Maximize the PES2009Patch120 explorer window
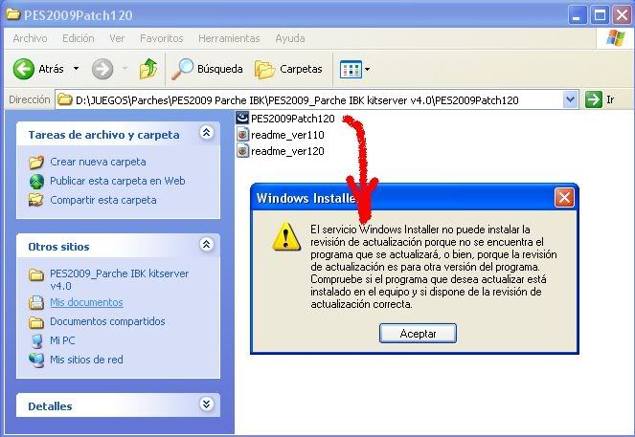Viewport: 635px width, 437px height. [600, 15]
